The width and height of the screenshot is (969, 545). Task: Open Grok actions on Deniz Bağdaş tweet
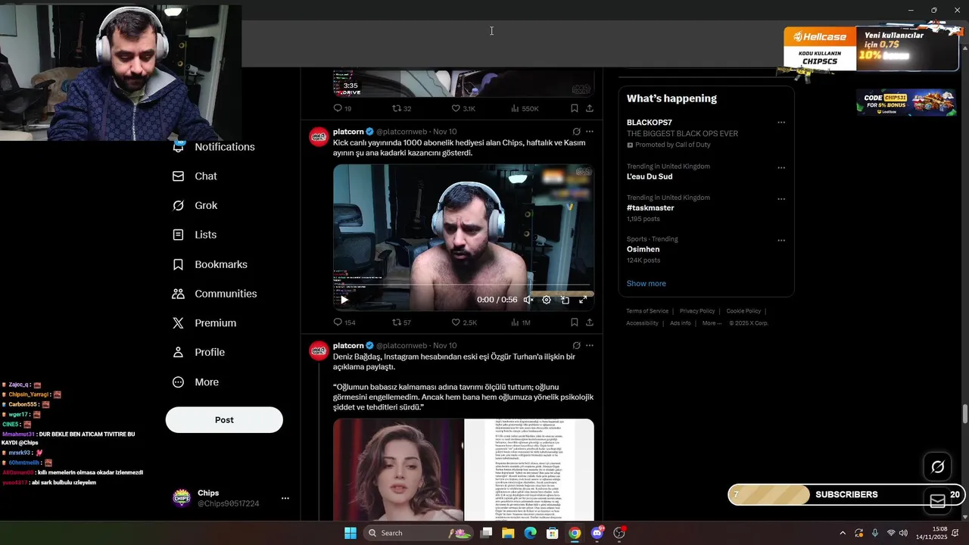577,346
